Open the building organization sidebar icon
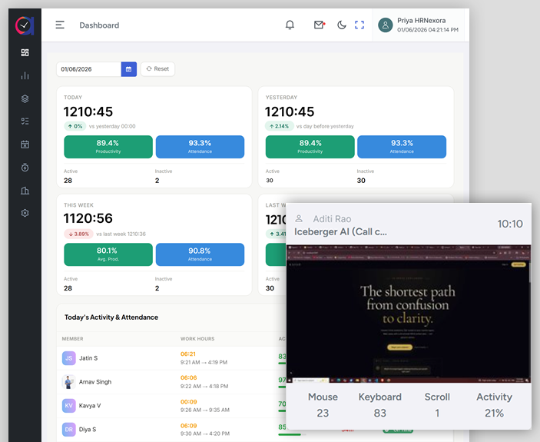Viewport: 540px width, 442px height. click(25, 191)
